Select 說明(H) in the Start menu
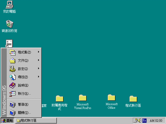The width and height of the screenshot is (166, 124). click(x=24, y=85)
